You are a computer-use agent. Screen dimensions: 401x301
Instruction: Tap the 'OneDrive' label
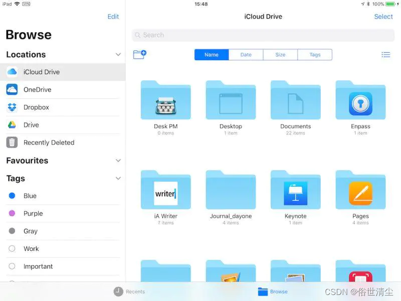point(37,90)
